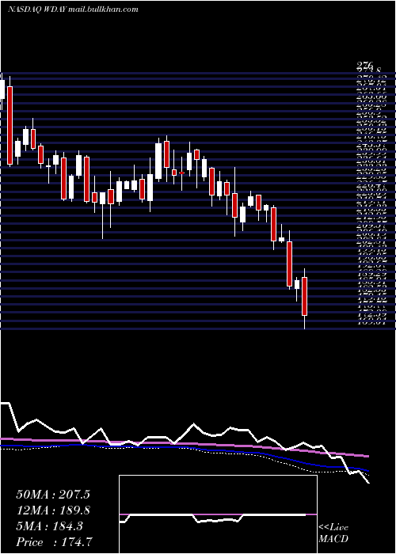Select the Price : 174.7 reading
Screen dimensions: 396x554
55,542
